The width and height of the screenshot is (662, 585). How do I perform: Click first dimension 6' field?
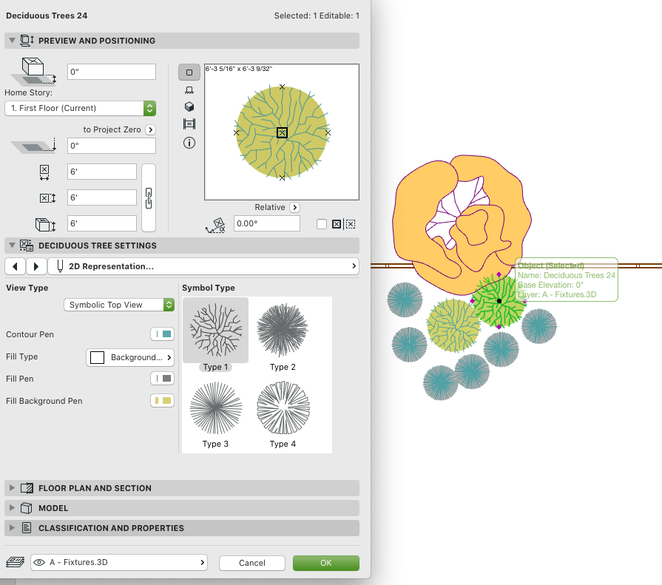[x=102, y=172]
